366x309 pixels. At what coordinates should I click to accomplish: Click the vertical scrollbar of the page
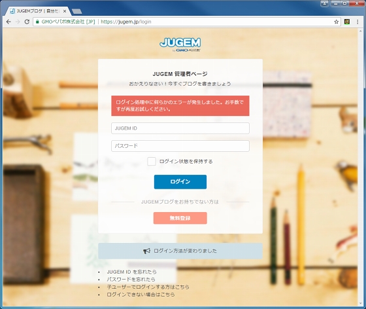[361, 167]
